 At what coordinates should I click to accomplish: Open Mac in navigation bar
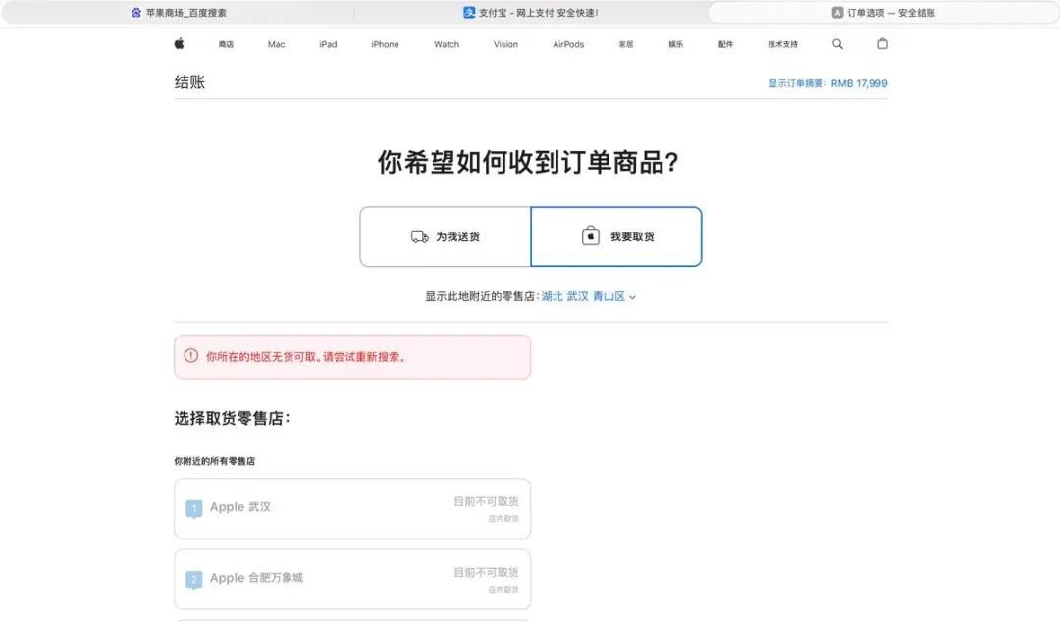(277, 44)
